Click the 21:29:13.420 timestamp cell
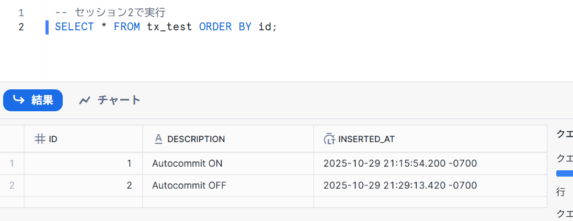Screen dimensions: 573x221 click(400, 185)
